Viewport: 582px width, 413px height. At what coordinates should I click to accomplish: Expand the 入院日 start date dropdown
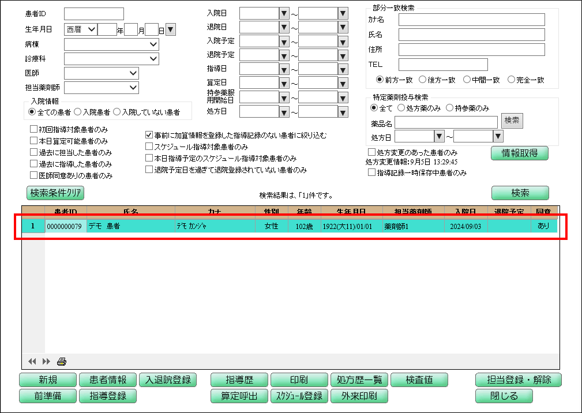[x=284, y=13]
